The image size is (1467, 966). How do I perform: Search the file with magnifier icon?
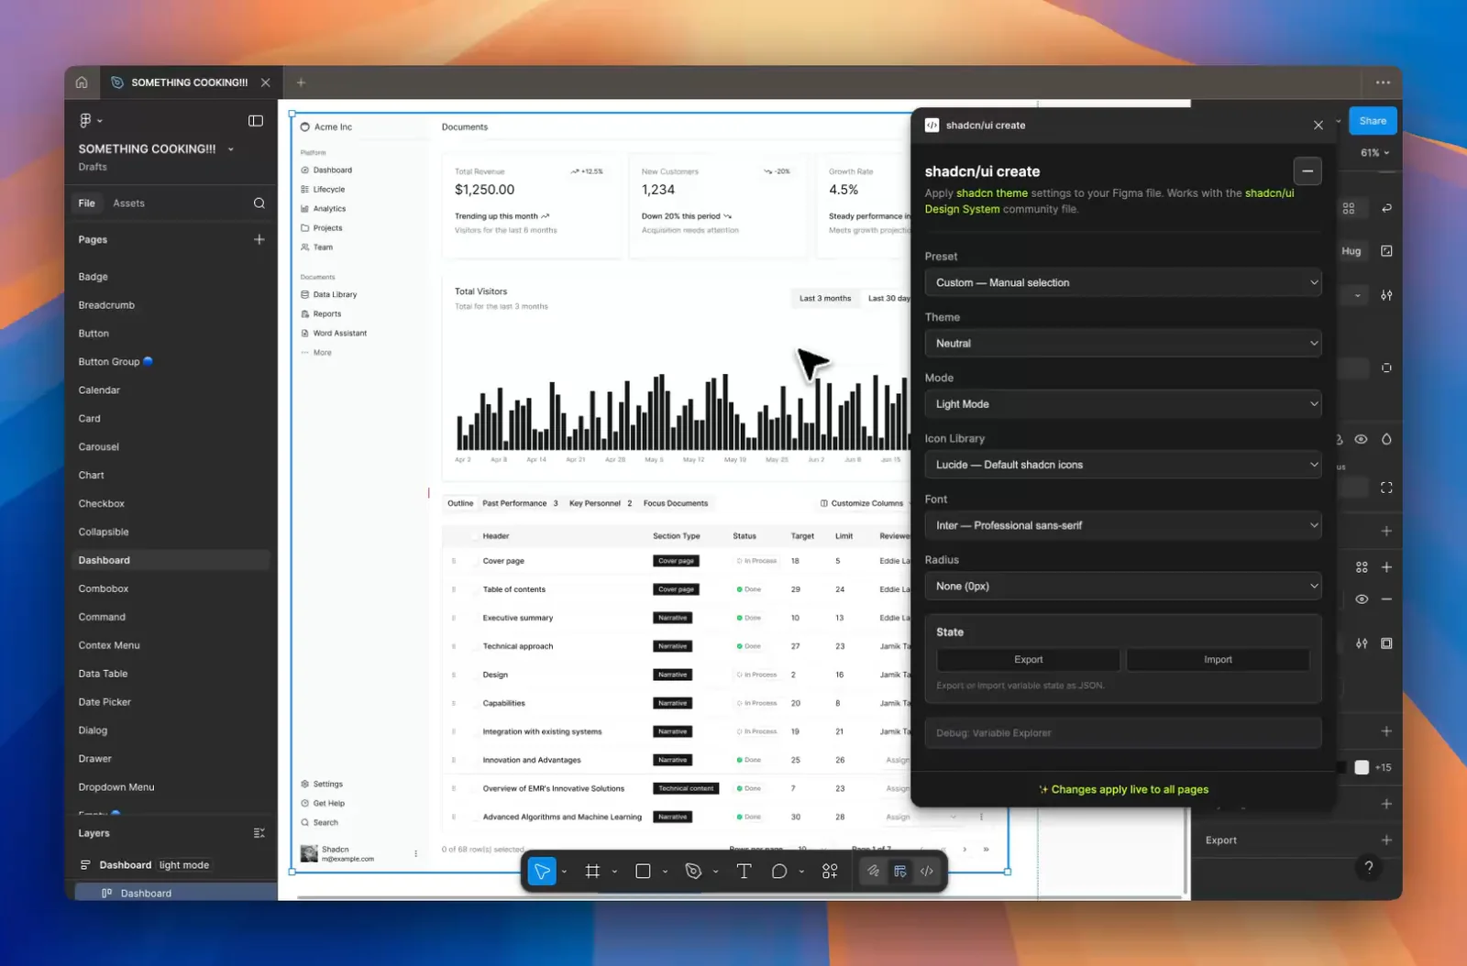point(259,203)
